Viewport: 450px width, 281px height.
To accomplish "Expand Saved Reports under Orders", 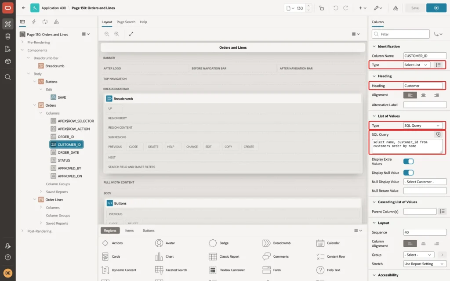I will click(x=41, y=191).
